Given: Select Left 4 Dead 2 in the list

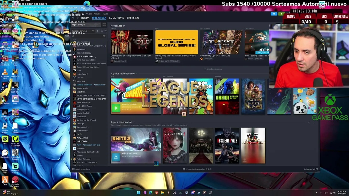Looking at the screenshot, I should pyautogui.click(x=82, y=74).
